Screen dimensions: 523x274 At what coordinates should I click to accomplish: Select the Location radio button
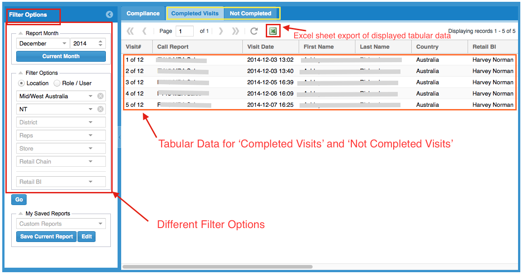coord(21,83)
